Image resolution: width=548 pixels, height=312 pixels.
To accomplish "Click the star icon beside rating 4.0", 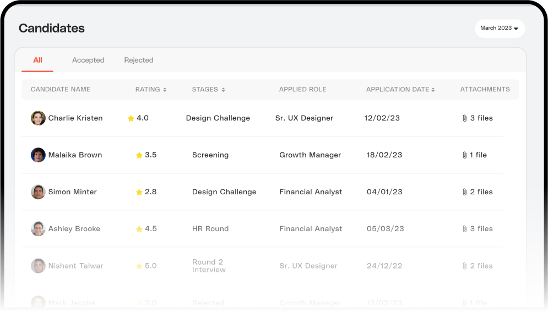I will pyautogui.click(x=131, y=118).
